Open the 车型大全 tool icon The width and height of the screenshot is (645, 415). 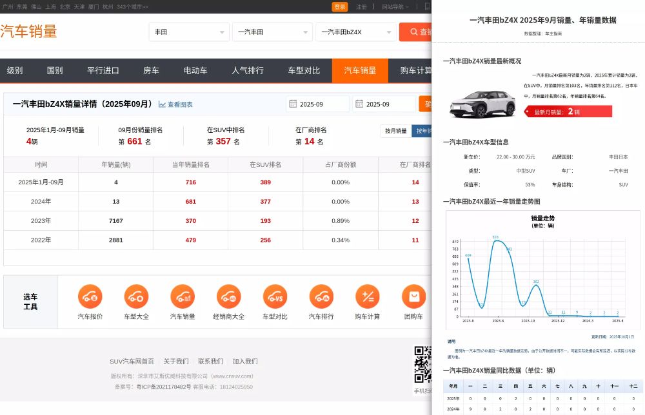(x=136, y=296)
